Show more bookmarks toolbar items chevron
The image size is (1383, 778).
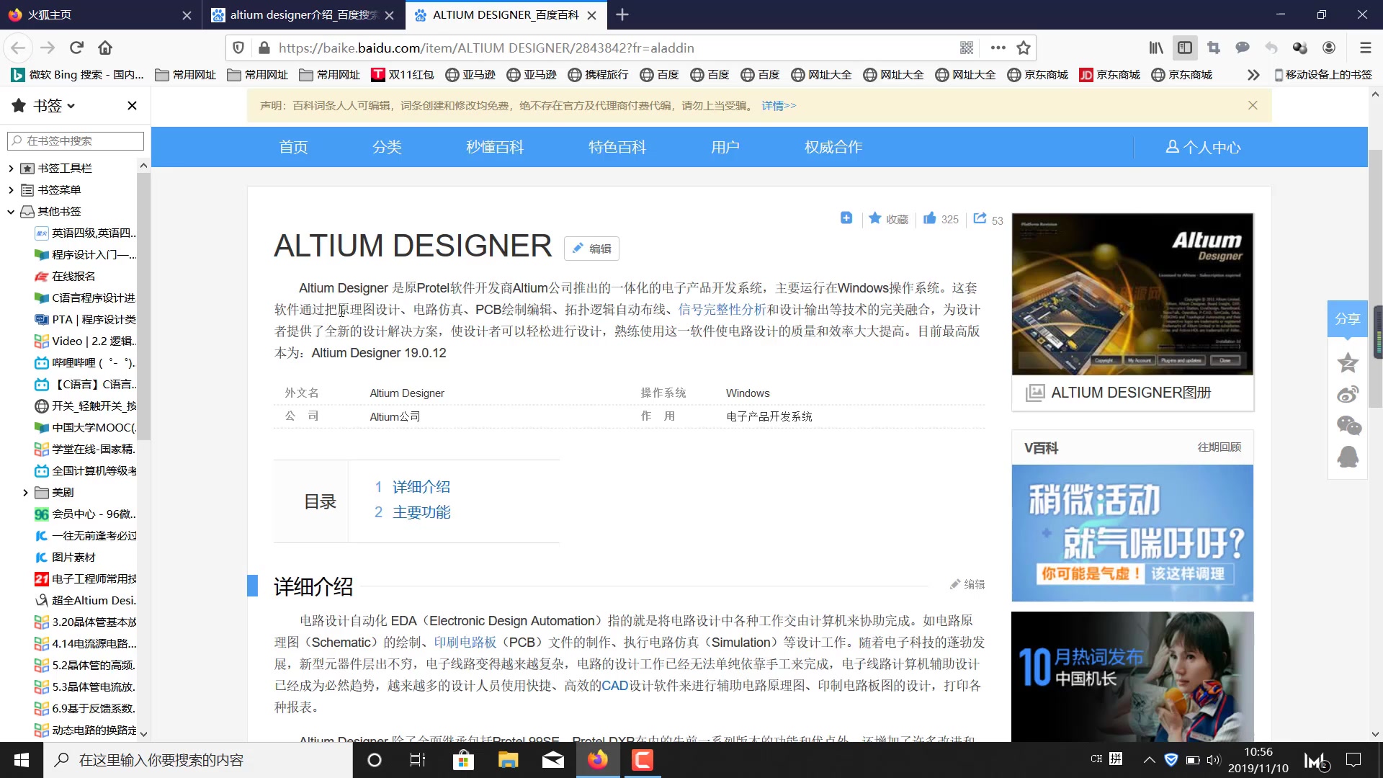coord(1253,75)
